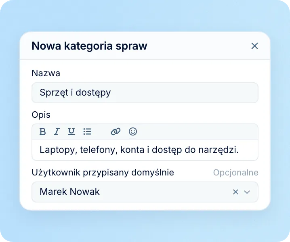This screenshot has height=242, width=290.
Task: Click the Użytkownik przypisany domyślnie label
Action: (103, 173)
